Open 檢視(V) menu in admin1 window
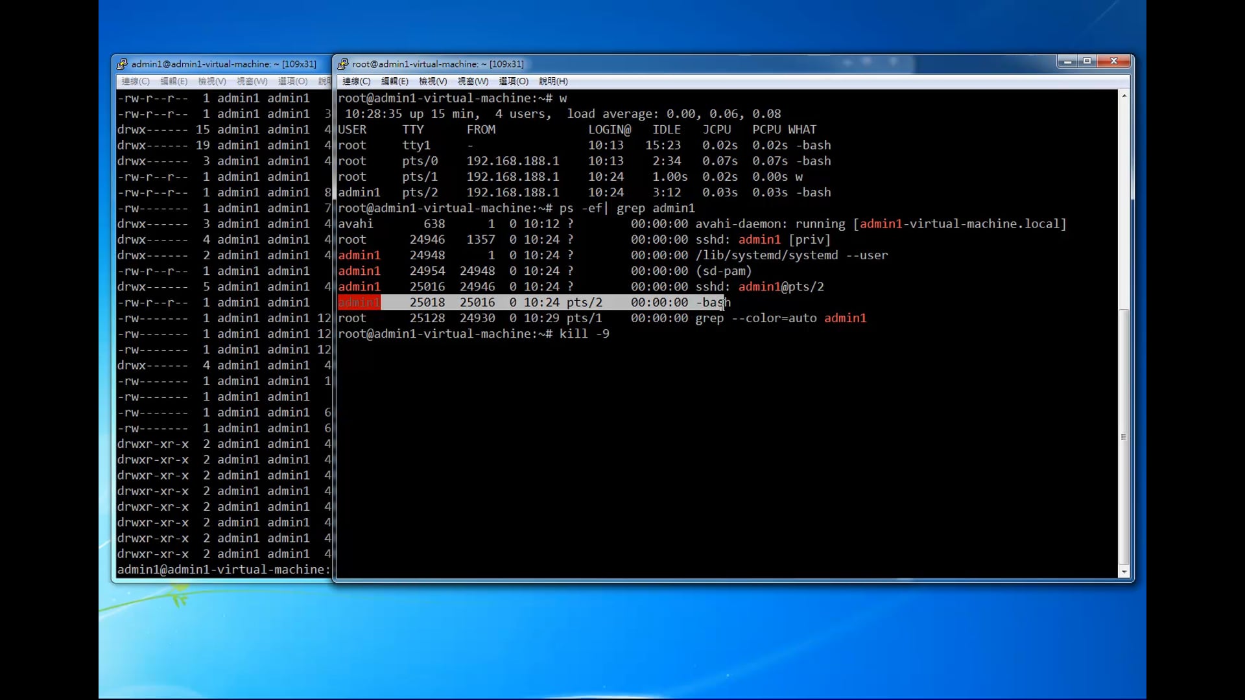1245x700 pixels. click(x=212, y=81)
